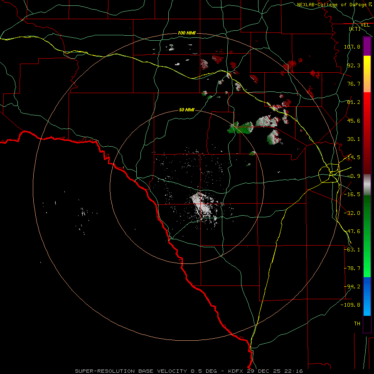Click the yellow highway loop around the eastern city
This screenshot has width=374, height=374.
coord(329,173)
